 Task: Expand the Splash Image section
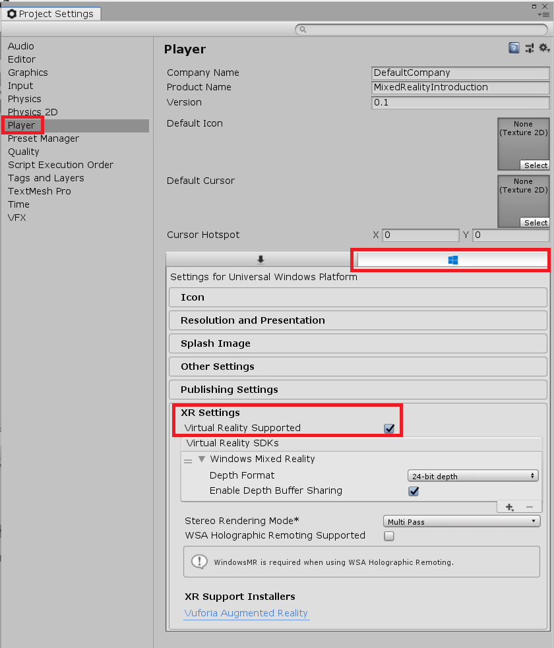[x=358, y=344]
